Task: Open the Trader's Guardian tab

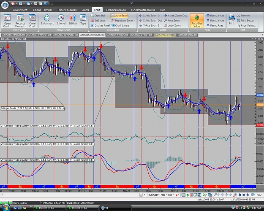Action: click(x=67, y=10)
